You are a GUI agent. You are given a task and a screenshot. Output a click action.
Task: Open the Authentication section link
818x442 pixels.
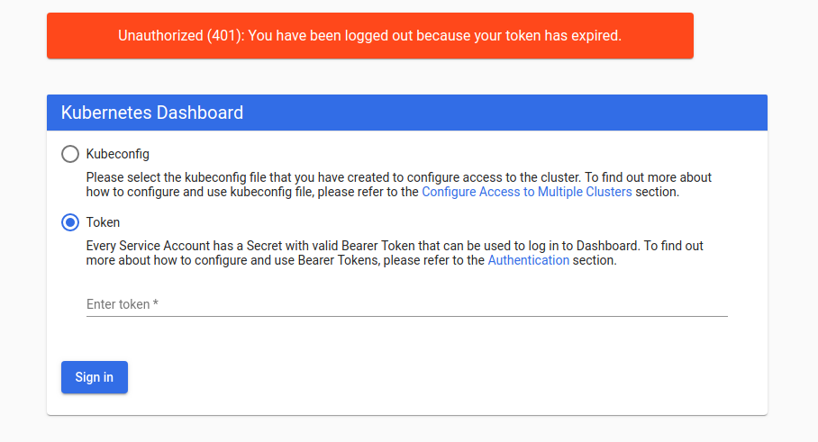pos(528,260)
